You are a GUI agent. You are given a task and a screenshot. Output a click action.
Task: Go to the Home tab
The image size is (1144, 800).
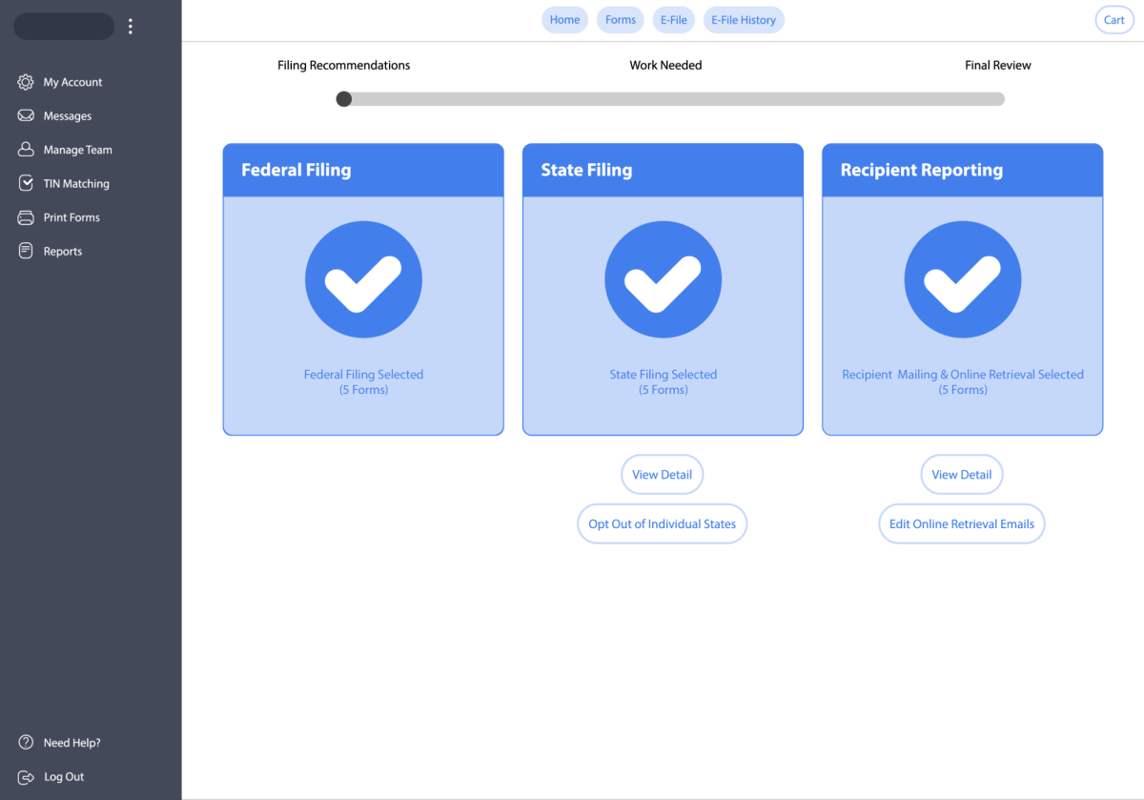(564, 20)
